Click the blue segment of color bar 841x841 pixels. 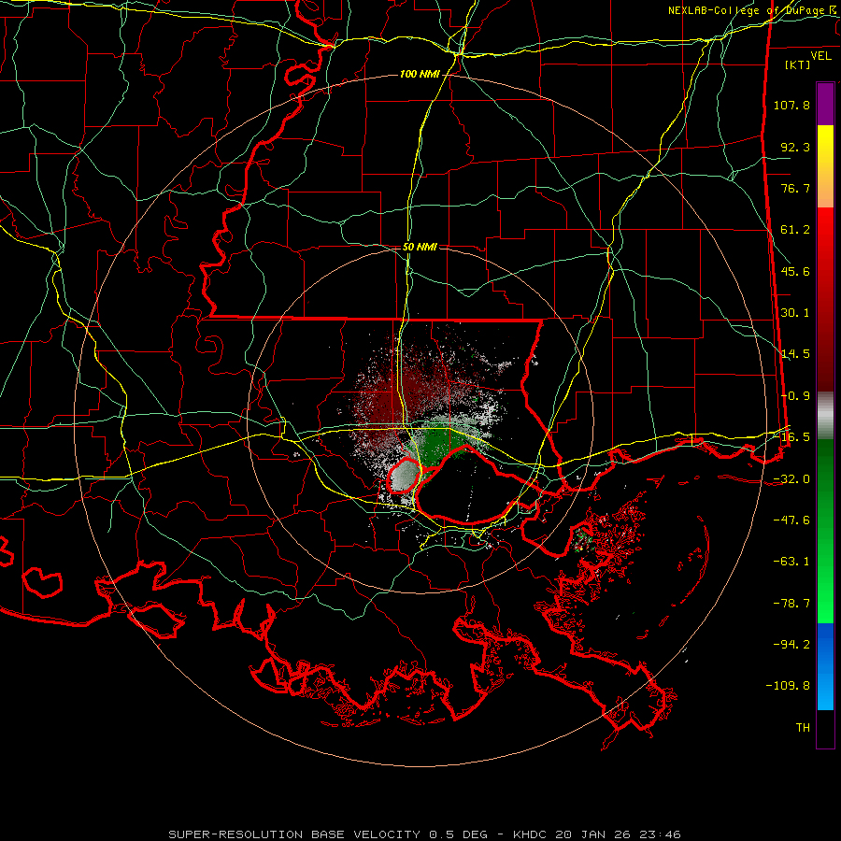coord(825,666)
